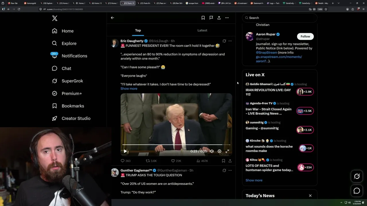Share Eric Daugherty's post
The width and height of the screenshot is (367, 206).
click(230, 161)
